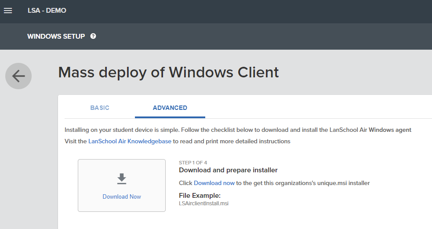This screenshot has height=229, width=432.
Task: Select the Advanced tab
Action: [170, 108]
